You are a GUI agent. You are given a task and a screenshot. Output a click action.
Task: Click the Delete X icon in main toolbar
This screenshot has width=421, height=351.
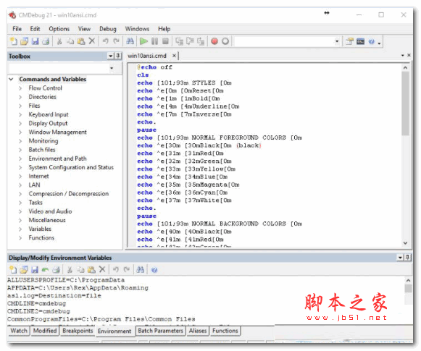point(92,41)
